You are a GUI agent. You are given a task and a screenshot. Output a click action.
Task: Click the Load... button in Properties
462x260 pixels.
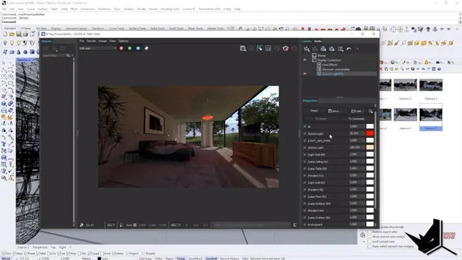pyautogui.click(x=357, y=111)
